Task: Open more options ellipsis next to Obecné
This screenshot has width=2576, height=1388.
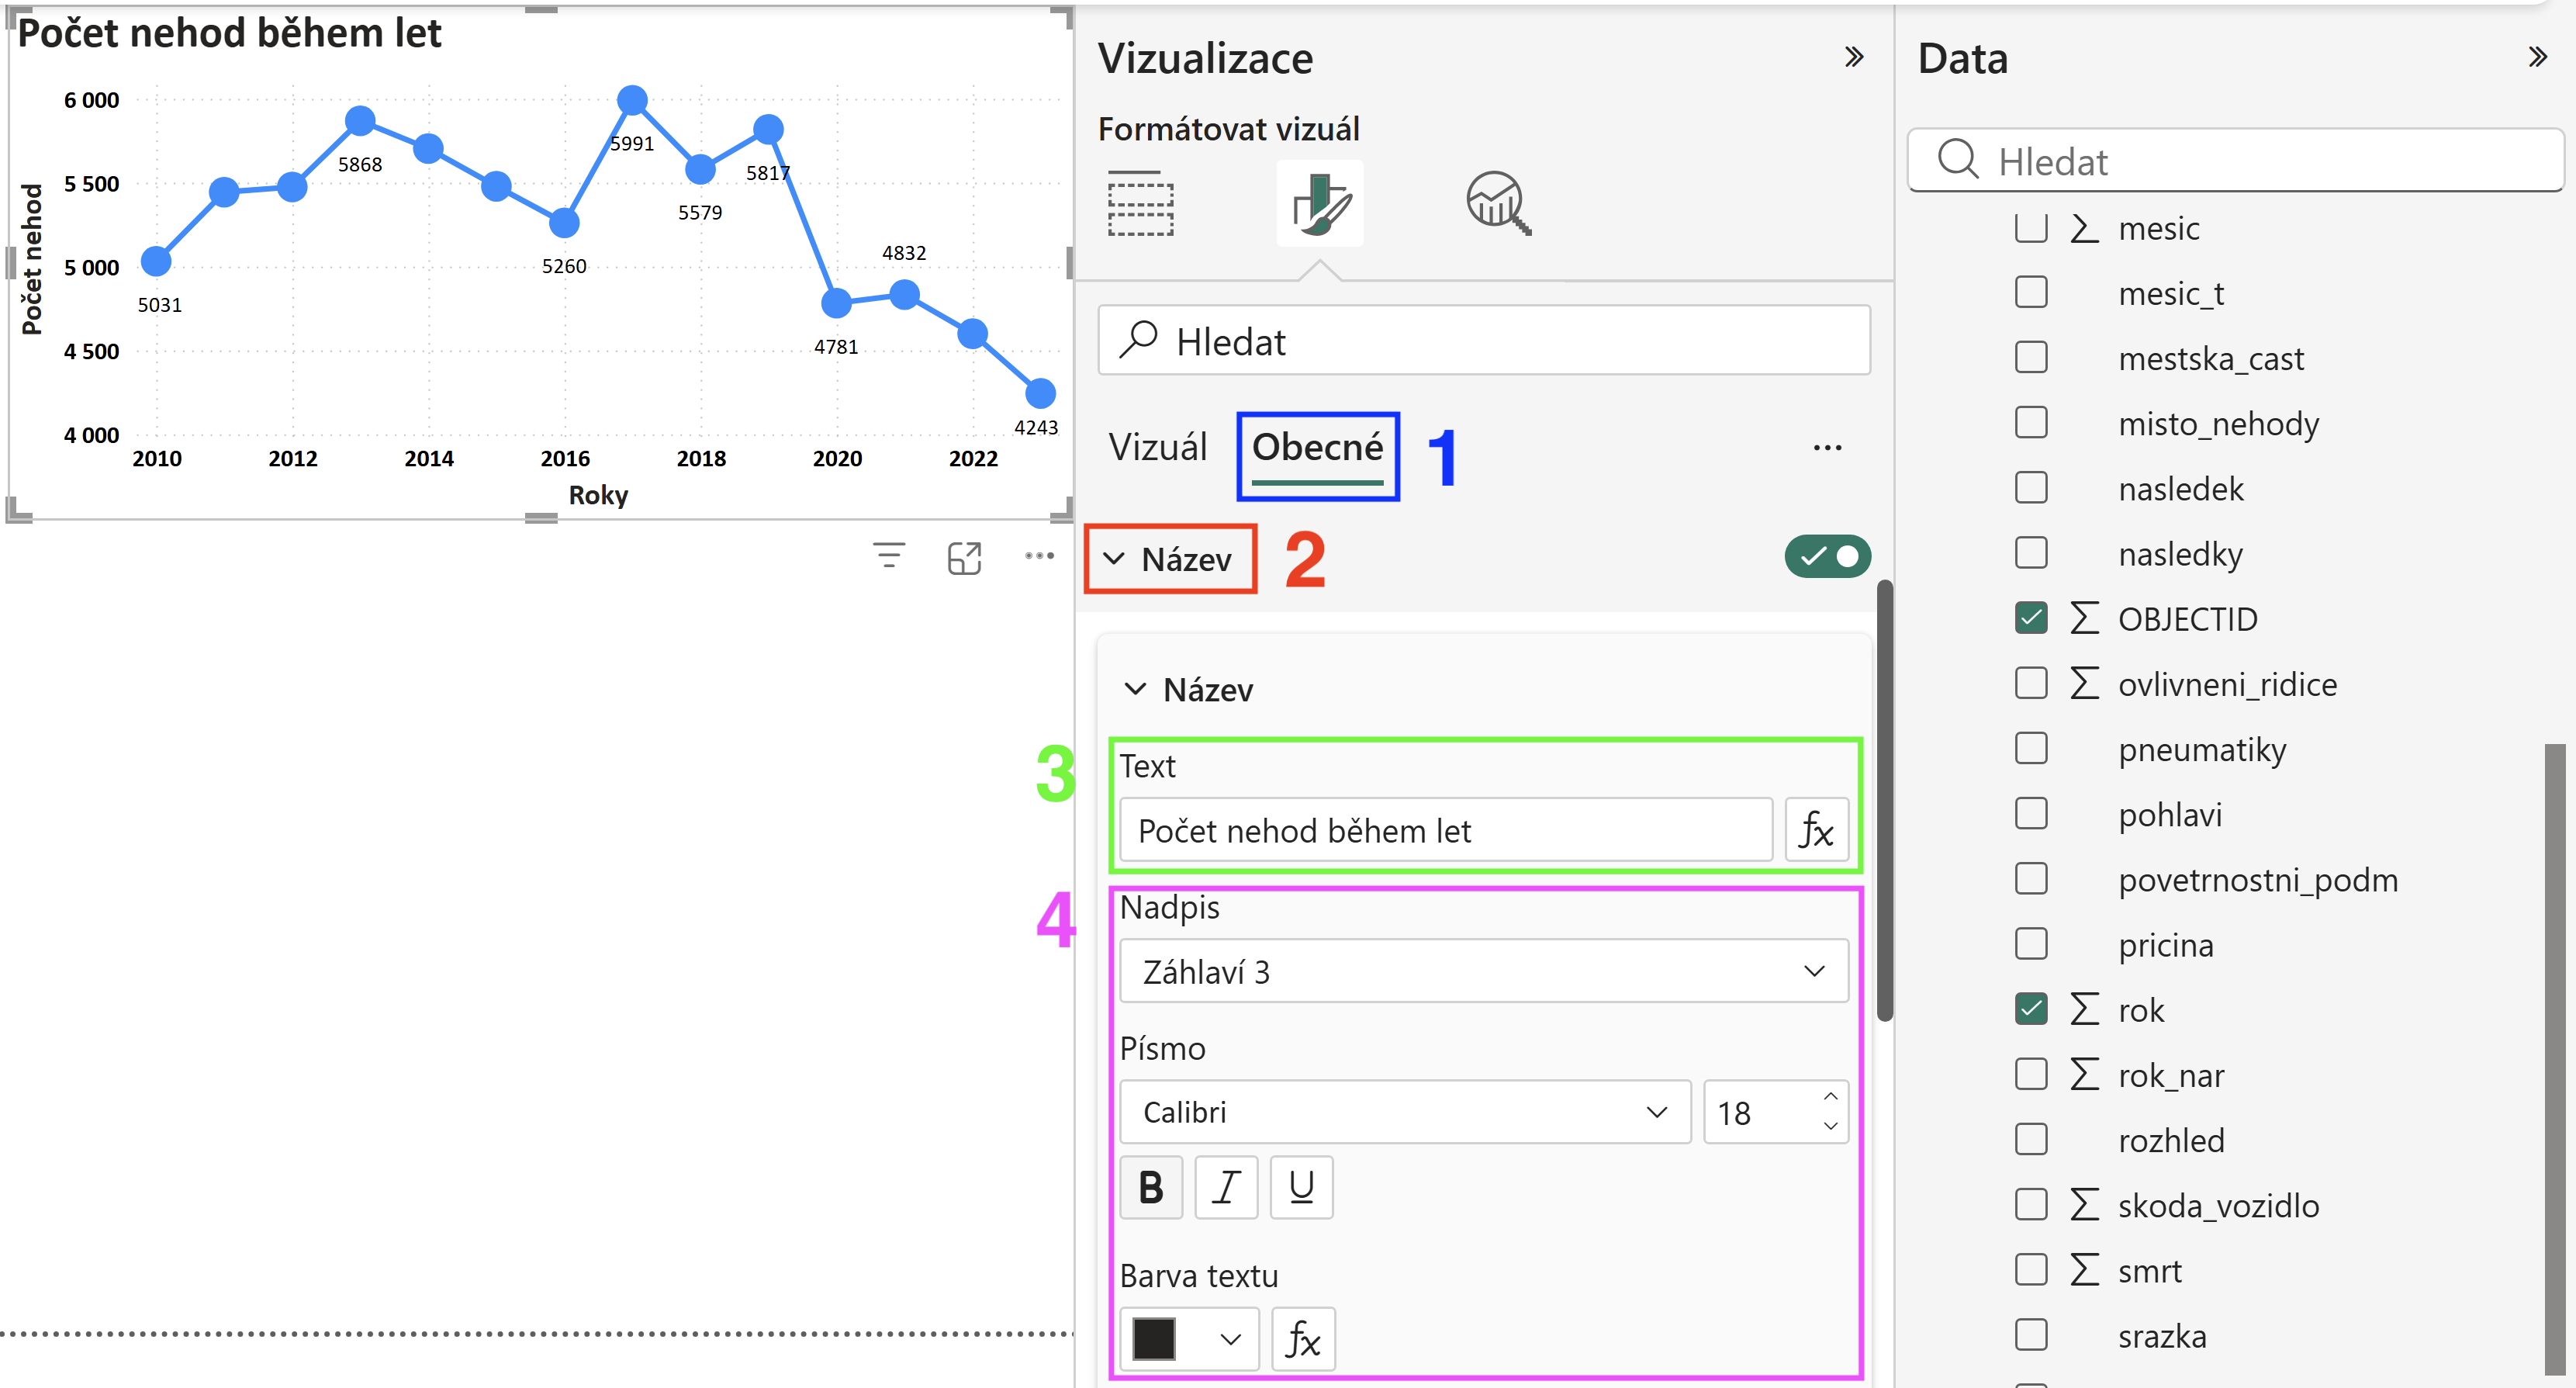Action: pos(1827,448)
